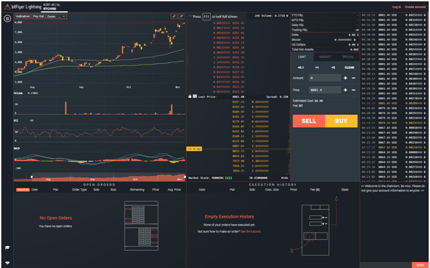Click the left handle of chart range slider
This screenshot has width=430, height=268.
point(32,177)
